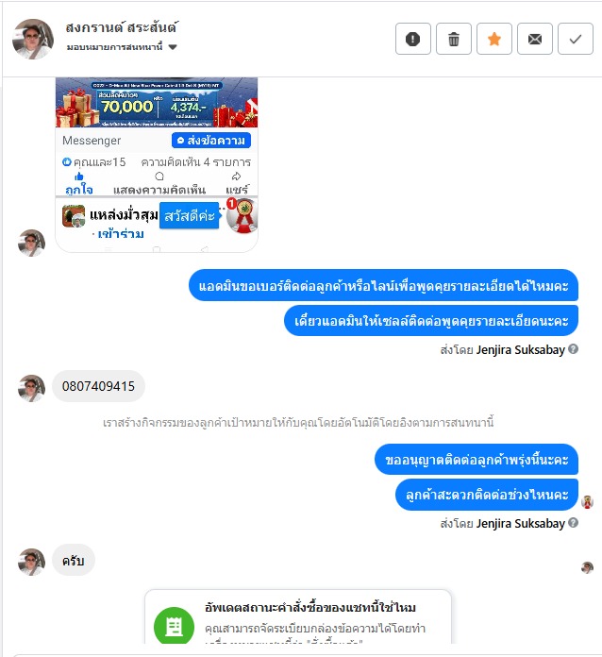Open สงกรานต์ สระสันต์ profile picture in header

click(x=33, y=39)
